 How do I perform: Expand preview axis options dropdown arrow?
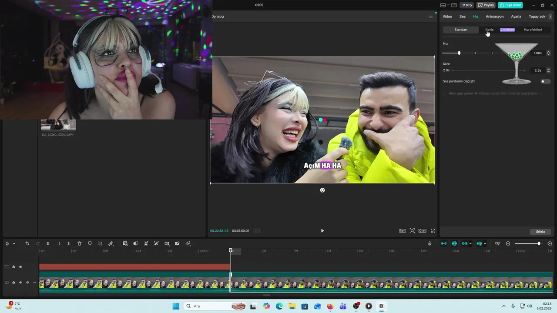[485, 244]
